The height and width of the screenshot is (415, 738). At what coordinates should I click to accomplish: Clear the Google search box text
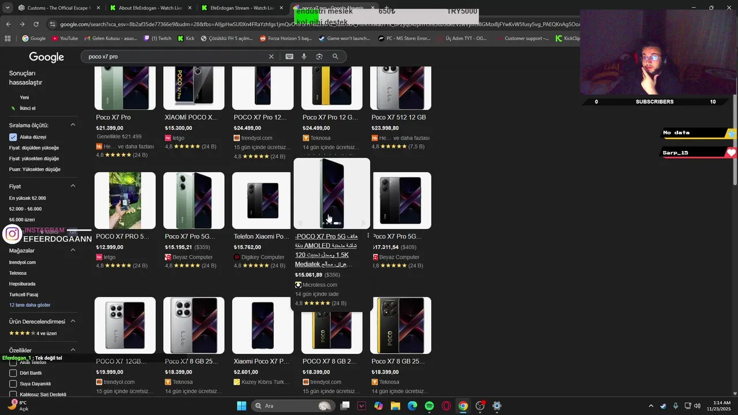pos(271,56)
